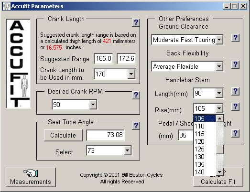Viewport: 250px width, 192px height.
Task: Click the Calculate seat tube angle button
Action: coord(63,135)
